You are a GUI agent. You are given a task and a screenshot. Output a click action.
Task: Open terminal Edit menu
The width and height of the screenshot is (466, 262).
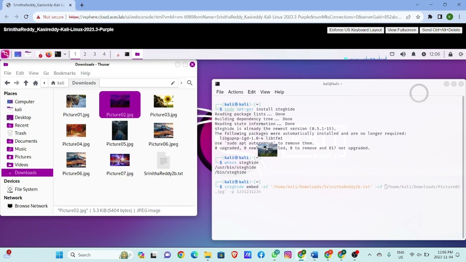[x=252, y=92]
